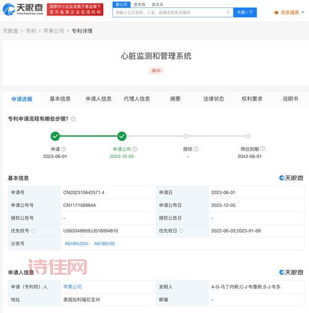Click help icon beside 优先权号
Image resolution: width=309 pixels, height=313 pixels.
[x=33, y=231]
